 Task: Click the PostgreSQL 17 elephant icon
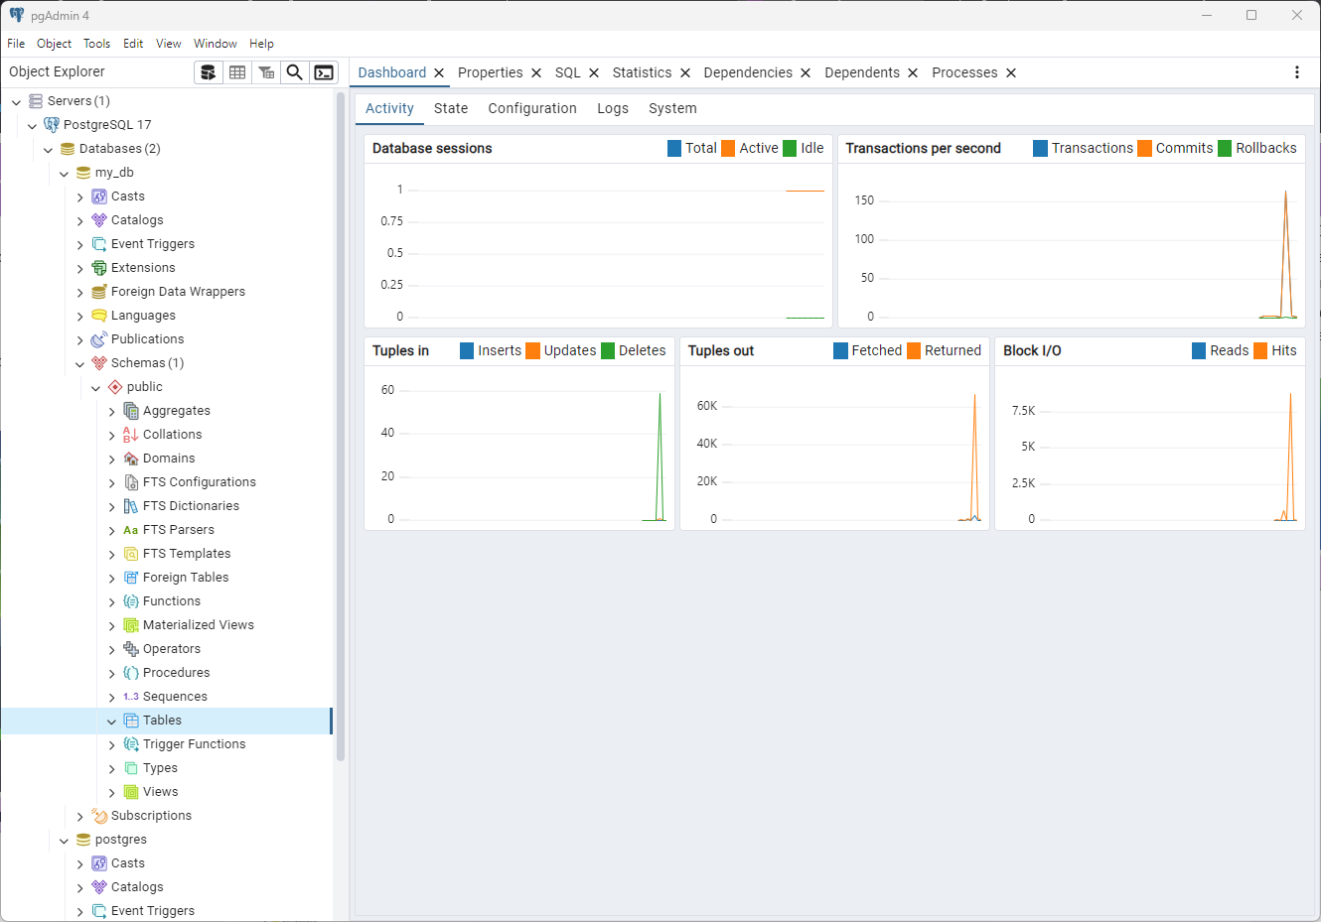point(52,125)
